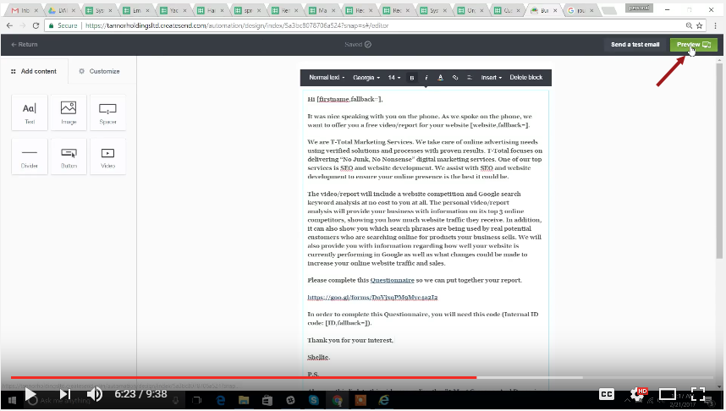Switch to the Customize tab

(100, 71)
